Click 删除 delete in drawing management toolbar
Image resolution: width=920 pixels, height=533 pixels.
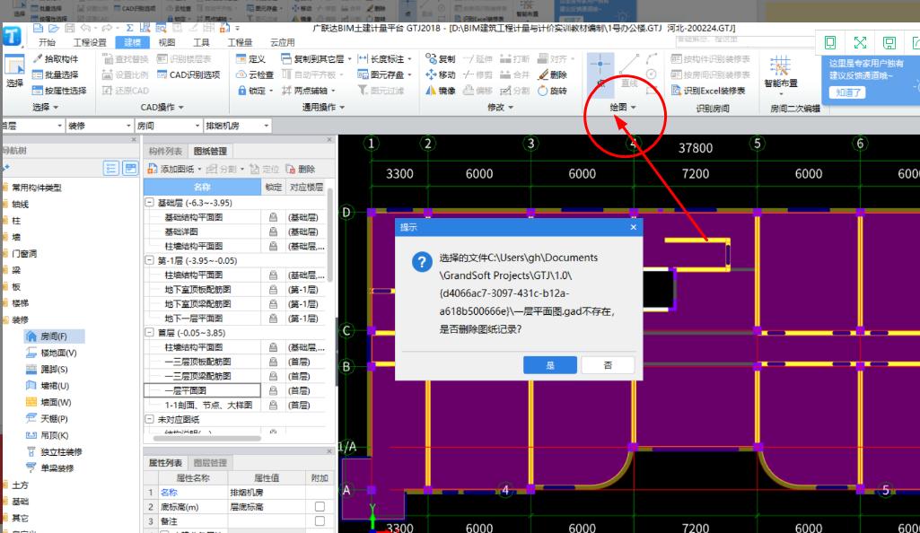pyautogui.click(x=301, y=169)
